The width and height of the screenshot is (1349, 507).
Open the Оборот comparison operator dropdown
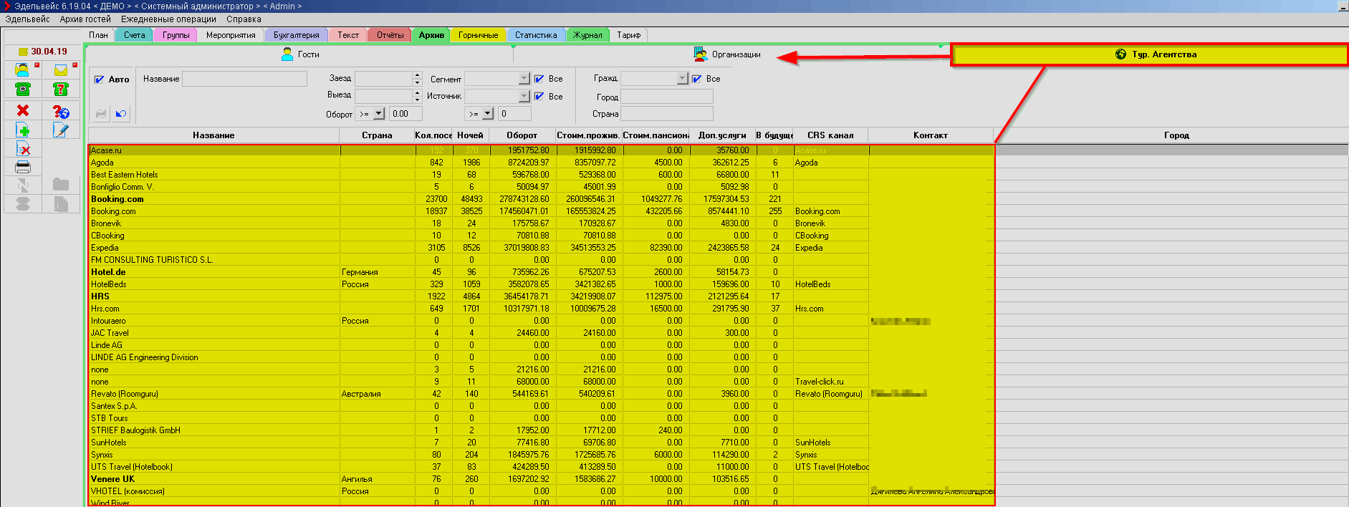point(379,114)
